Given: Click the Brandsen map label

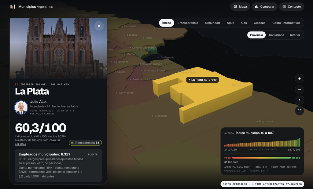Looking at the screenshot, I should tap(159, 116).
